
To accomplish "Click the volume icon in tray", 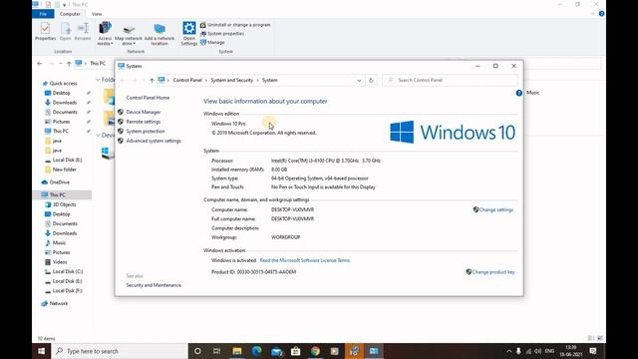I will (538, 351).
